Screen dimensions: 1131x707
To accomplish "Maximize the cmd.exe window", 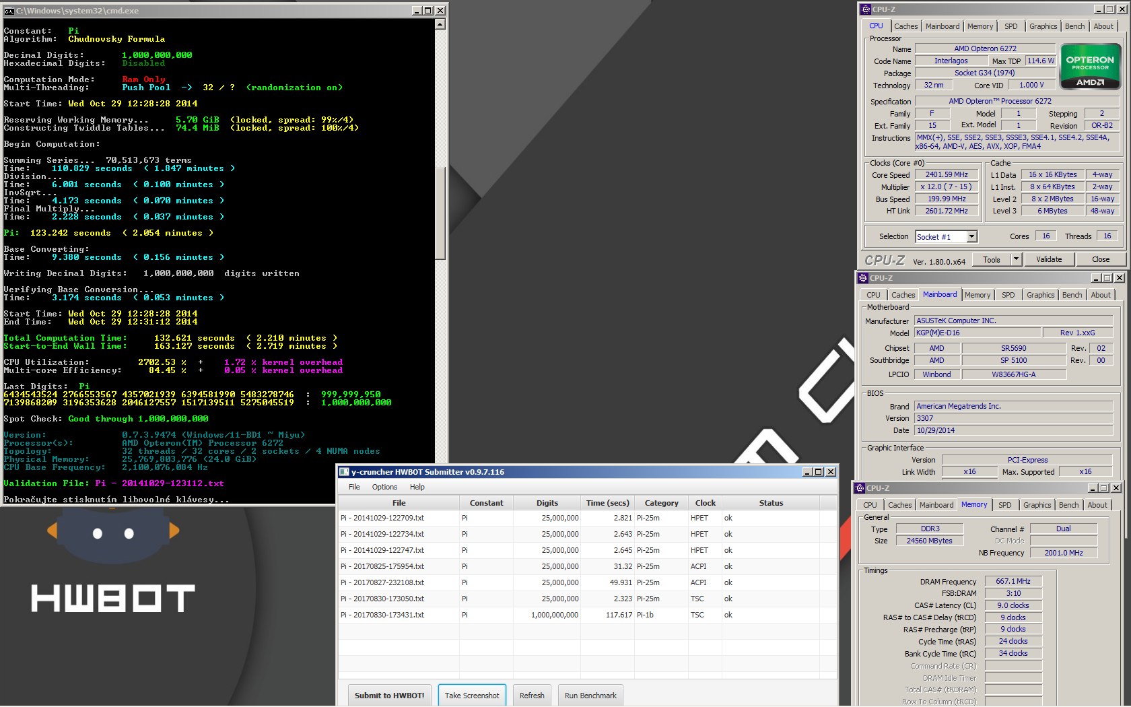I will 427,11.
